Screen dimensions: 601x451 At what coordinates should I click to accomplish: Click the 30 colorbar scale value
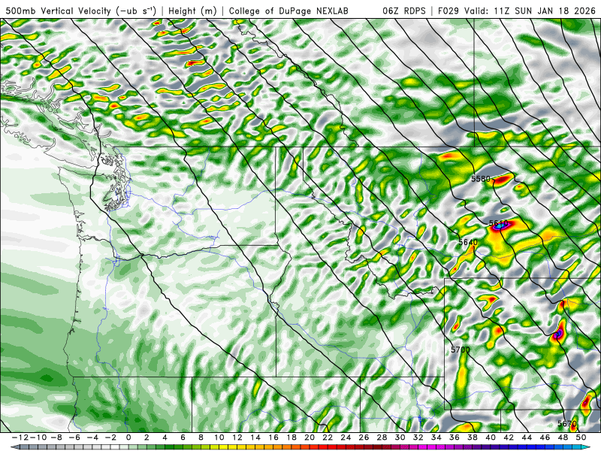pyautogui.click(x=400, y=437)
